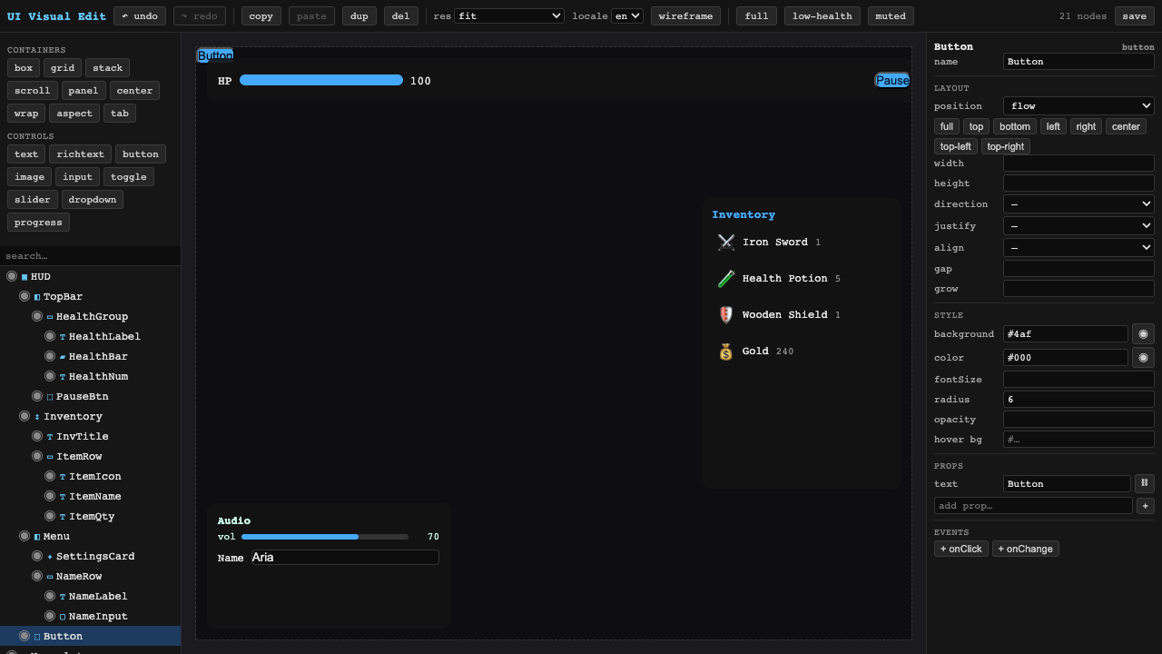The width and height of the screenshot is (1162, 654).
Task: Select the ItemName node in the tree
Action: coord(95,497)
